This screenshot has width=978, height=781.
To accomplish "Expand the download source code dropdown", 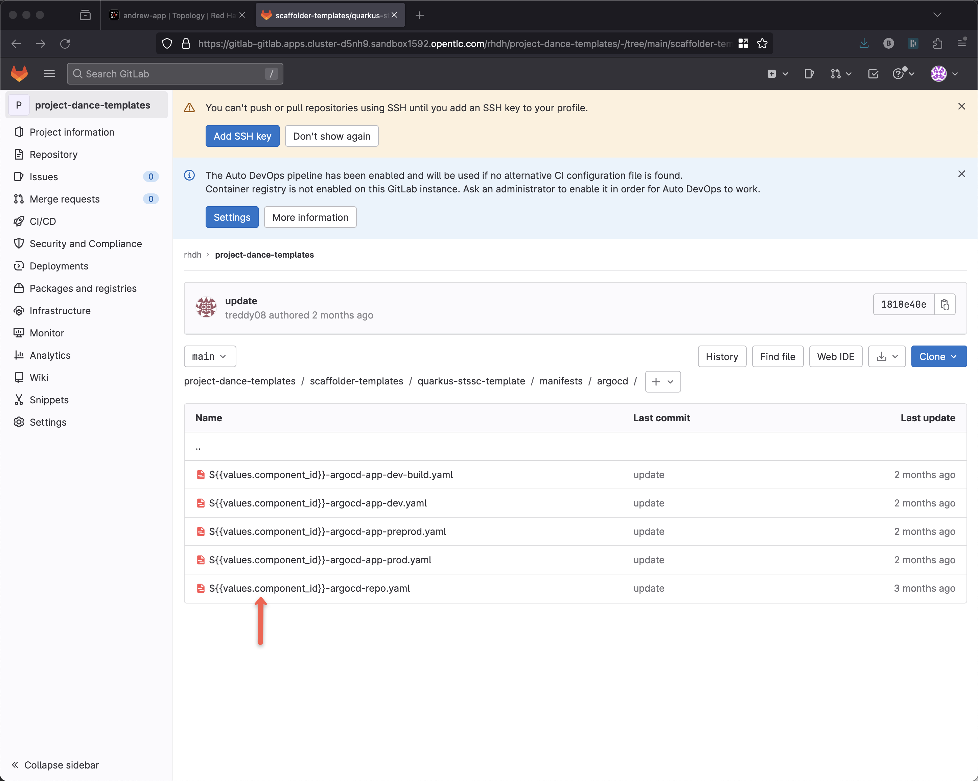I will click(886, 356).
